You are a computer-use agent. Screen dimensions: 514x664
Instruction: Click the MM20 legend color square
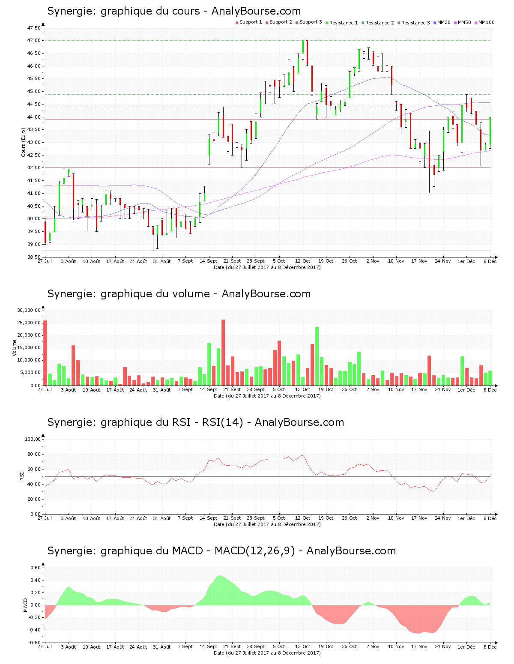pyautogui.click(x=435, y=23)
